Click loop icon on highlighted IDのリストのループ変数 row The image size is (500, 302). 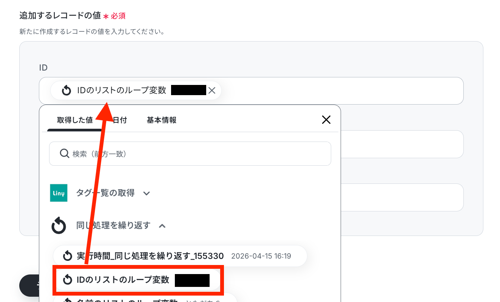68,280
